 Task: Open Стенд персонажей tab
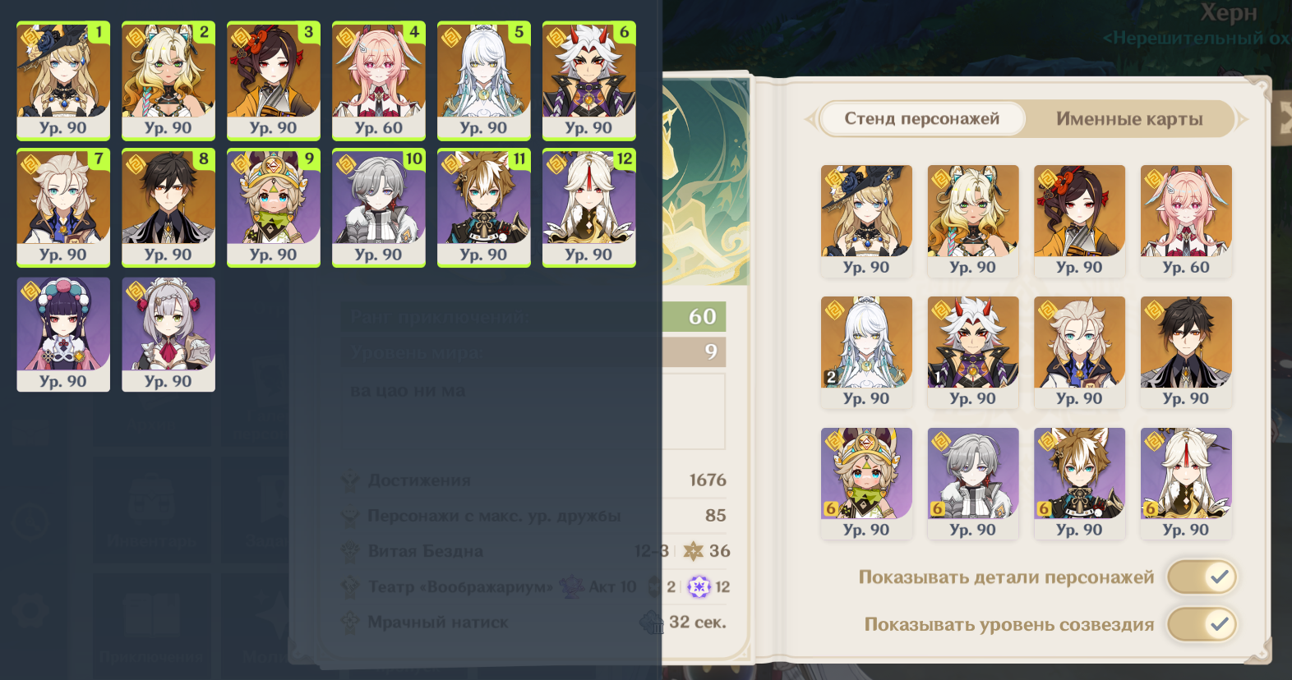coord(922,119)
